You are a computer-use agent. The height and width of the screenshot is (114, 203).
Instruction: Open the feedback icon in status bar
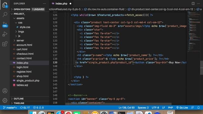click(x=193, y=108)
